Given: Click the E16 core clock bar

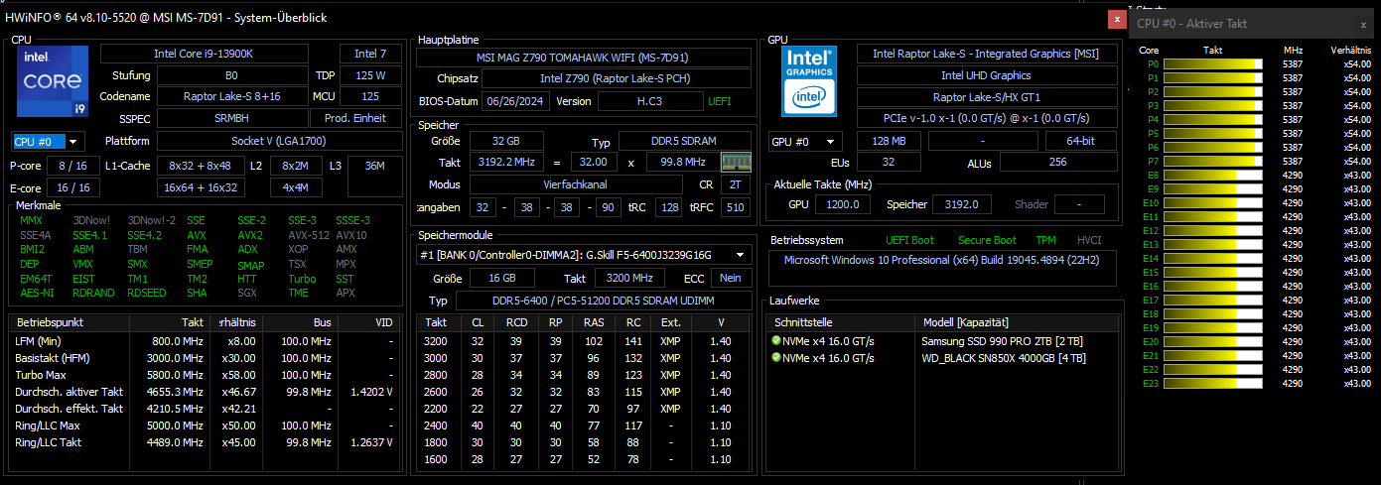Looking at the screenshot, I should click(x=1212, y=286).
